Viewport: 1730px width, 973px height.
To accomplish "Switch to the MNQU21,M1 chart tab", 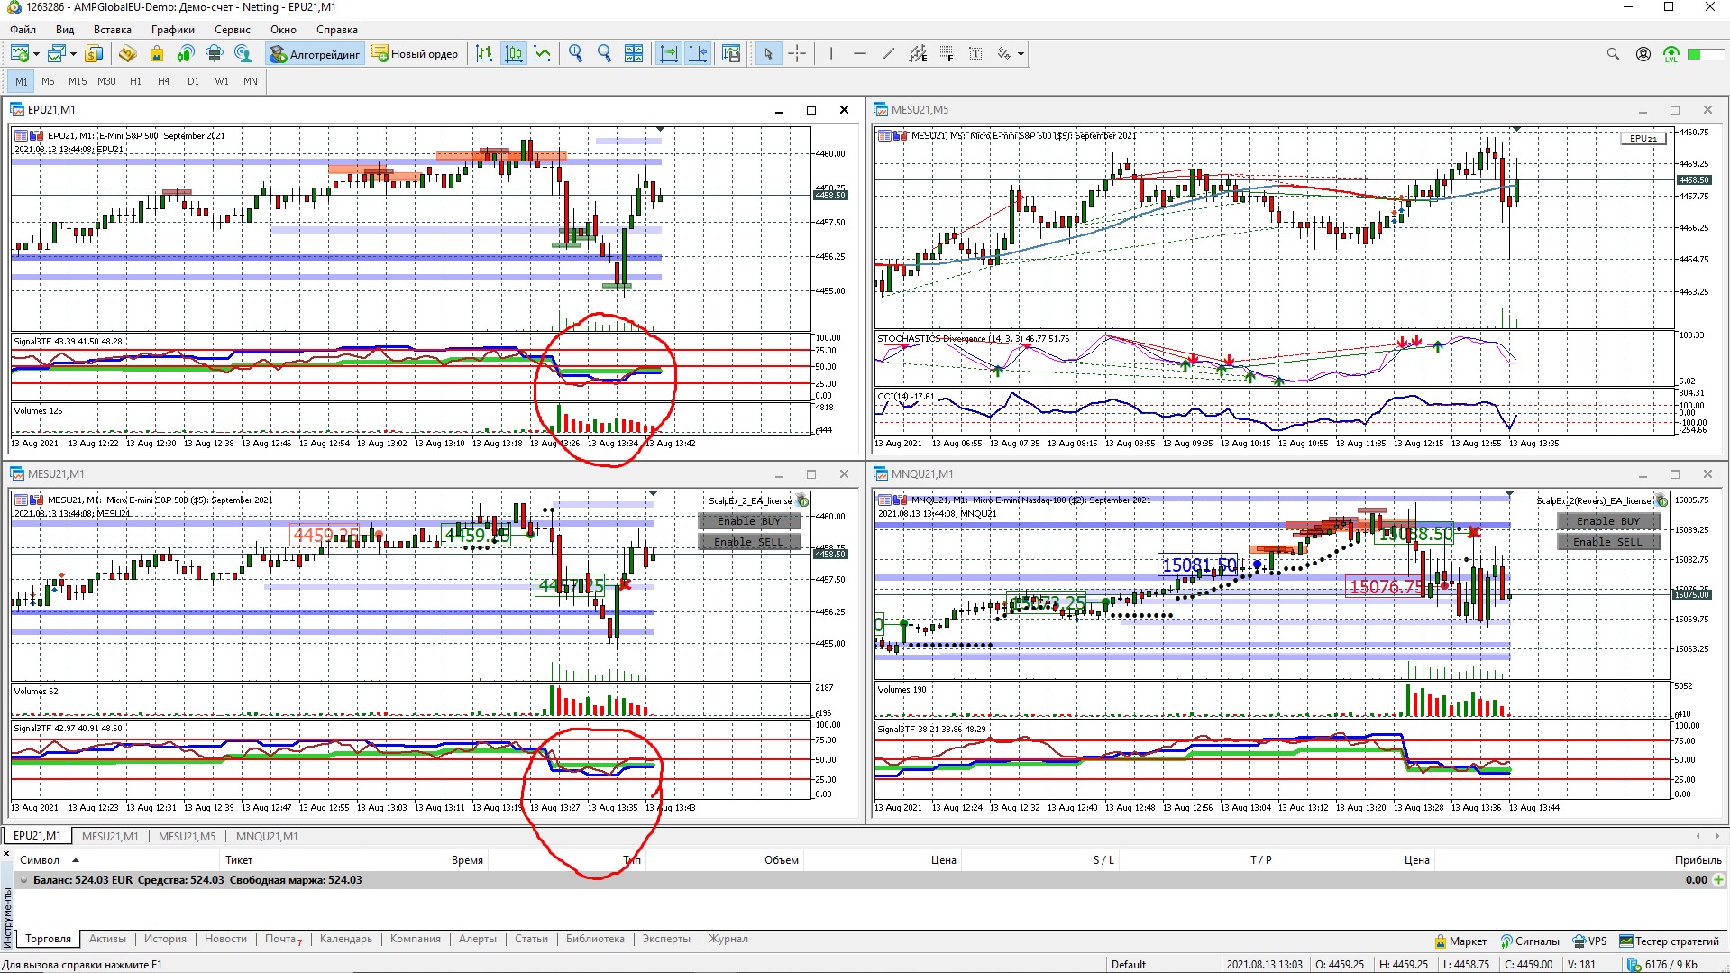I will pos(266,836).
